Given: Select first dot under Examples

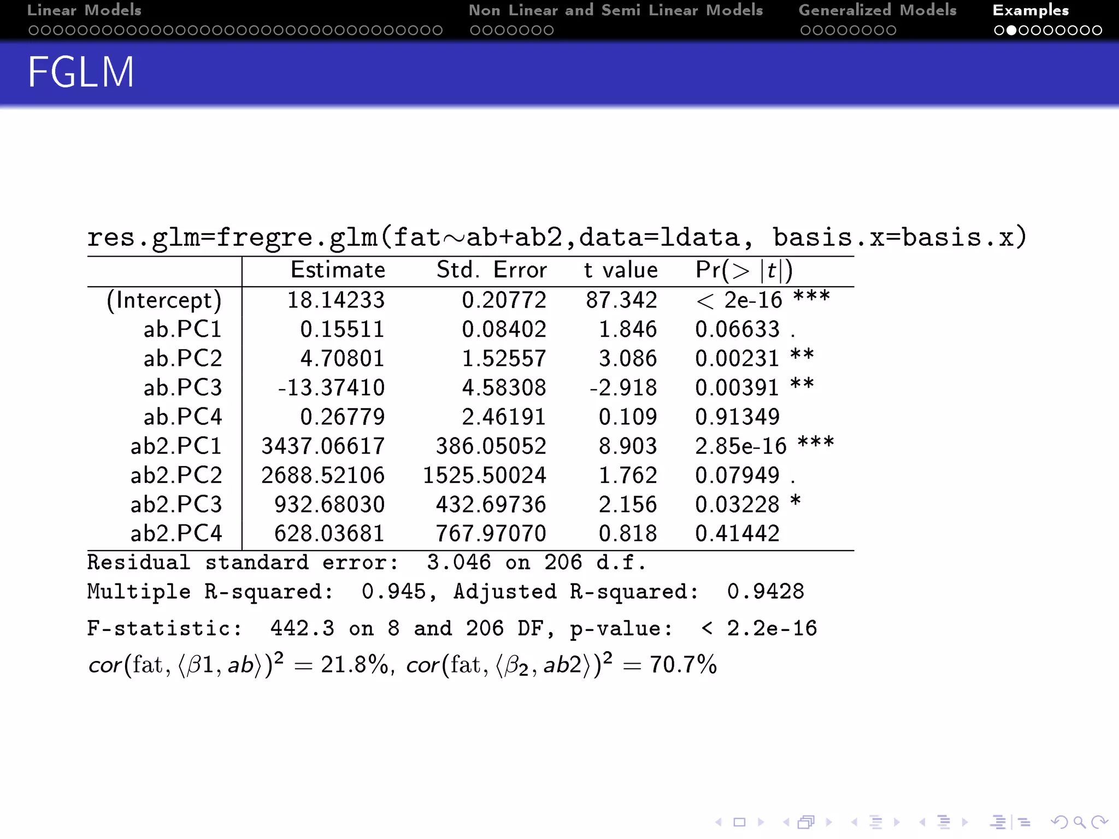Looking at the screenshot, I should 999,31.
